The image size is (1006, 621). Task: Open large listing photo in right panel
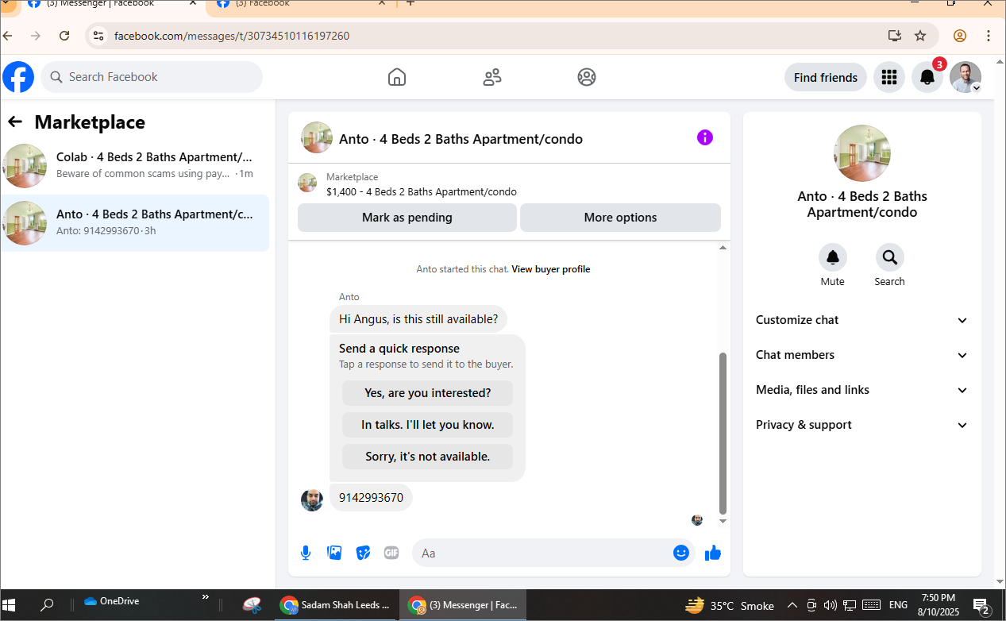862,153
